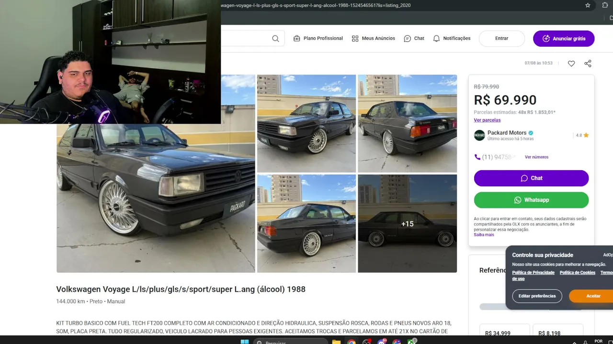Click the R$ 8.198 reference price card
This screenshot has width=613, height=344.
tap(558, 330)
